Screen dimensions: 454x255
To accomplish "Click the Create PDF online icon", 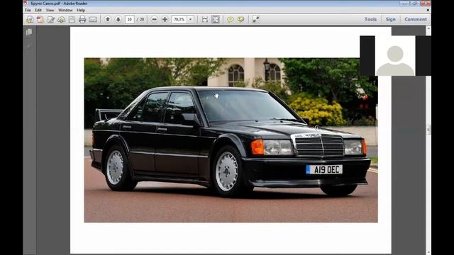I will (x=40, y=19).
